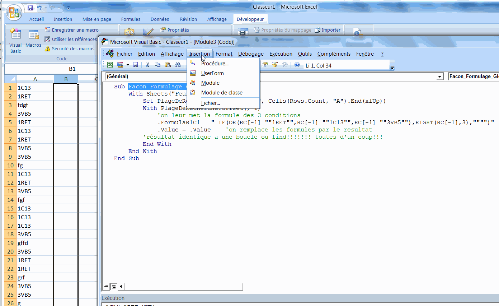Image resolution: width=499 pixels, height=306 pixels.
Task: Open the (Général) object dropdown arrow
Action: point(440,77)
